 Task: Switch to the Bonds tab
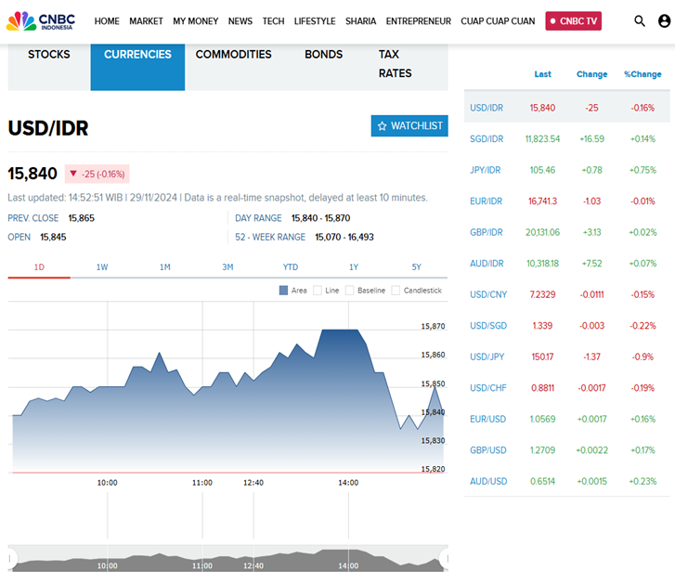(x=323, y=55)
